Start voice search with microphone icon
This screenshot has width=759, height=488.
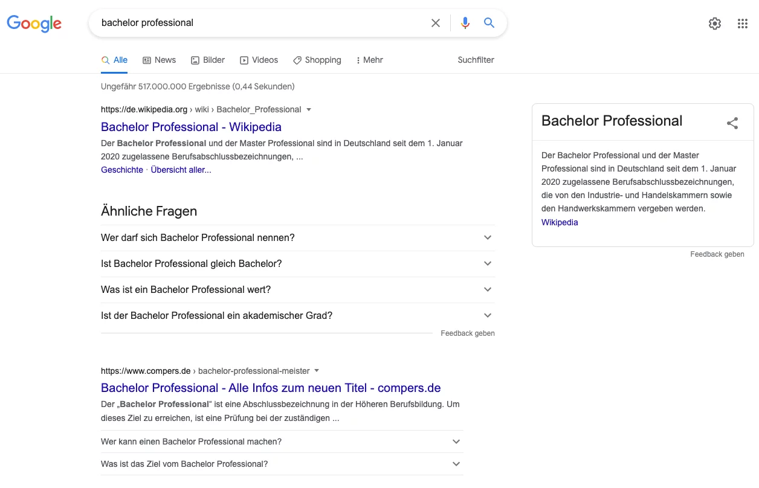(465, 23)
